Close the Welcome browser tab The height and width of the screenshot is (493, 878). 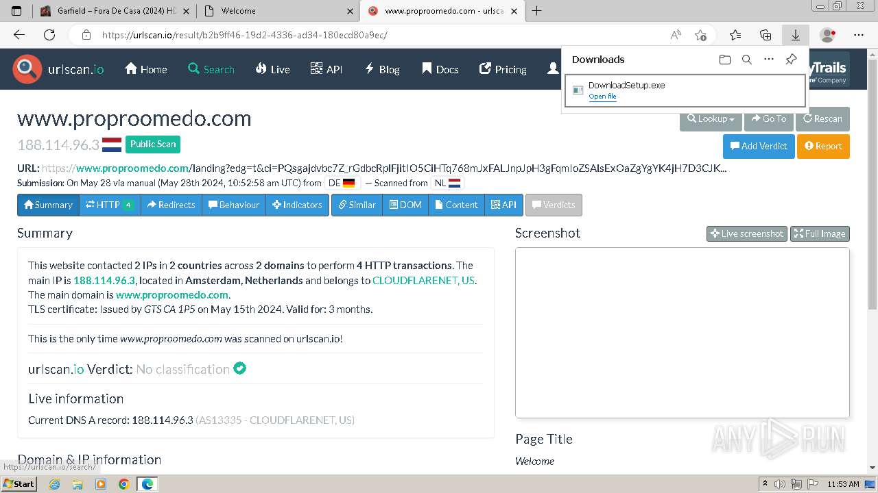point(350,11)
